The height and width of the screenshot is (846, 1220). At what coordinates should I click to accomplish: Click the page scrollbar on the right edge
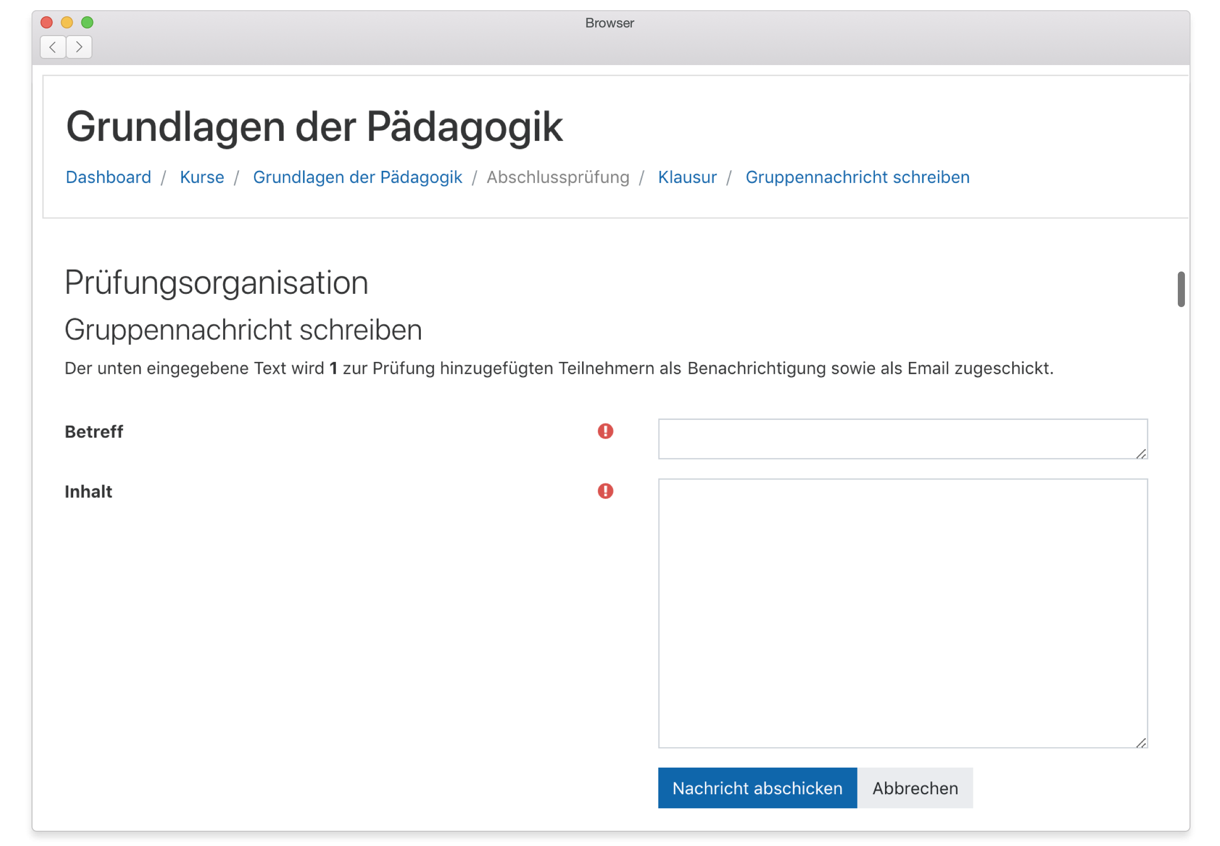click(1181, 289)
